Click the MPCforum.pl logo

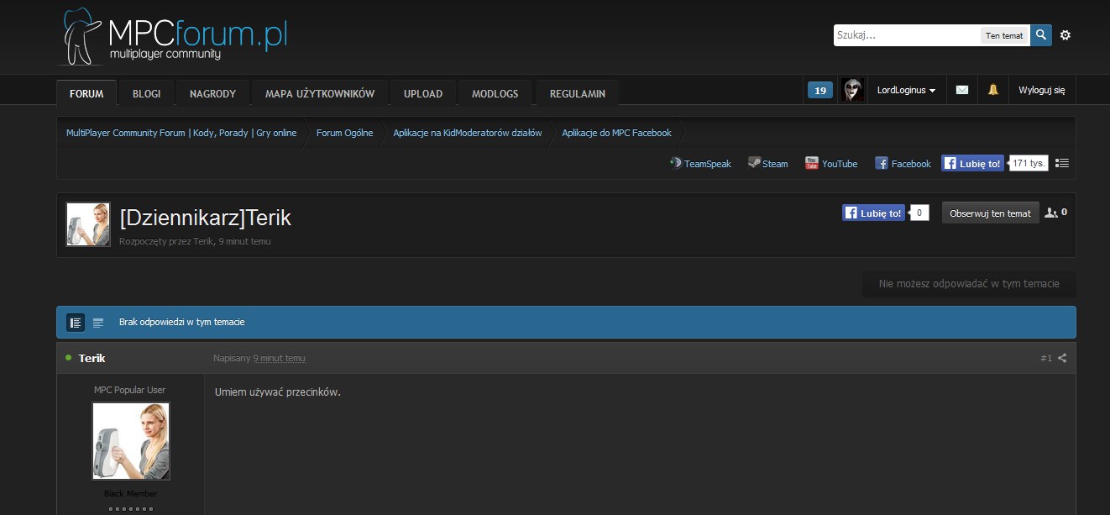click(173, 36)
